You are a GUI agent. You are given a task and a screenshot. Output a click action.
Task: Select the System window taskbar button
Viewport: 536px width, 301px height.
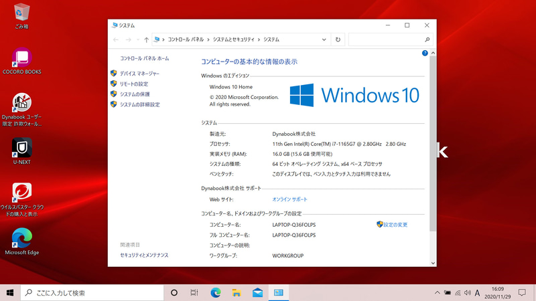click(x=279, y=293)
